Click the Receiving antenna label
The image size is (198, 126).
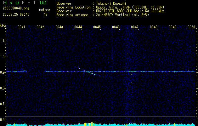(72, 15)
